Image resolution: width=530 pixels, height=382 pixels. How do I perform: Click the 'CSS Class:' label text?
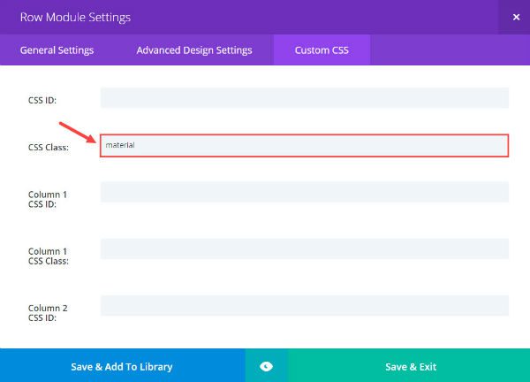(49, 148)
